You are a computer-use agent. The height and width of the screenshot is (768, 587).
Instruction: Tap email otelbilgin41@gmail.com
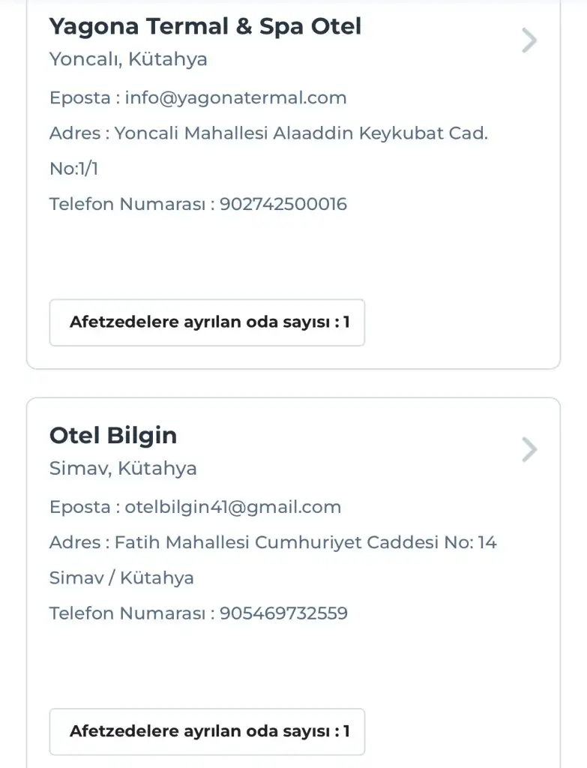232,507
